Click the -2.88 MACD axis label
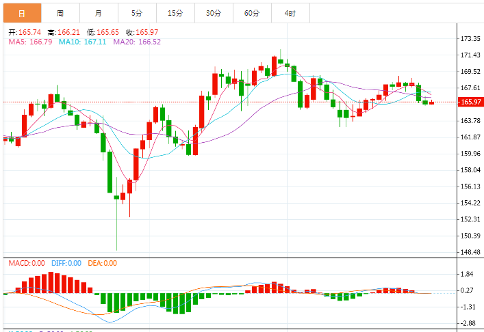The image size is (484, 332). (x=468, y=323)
